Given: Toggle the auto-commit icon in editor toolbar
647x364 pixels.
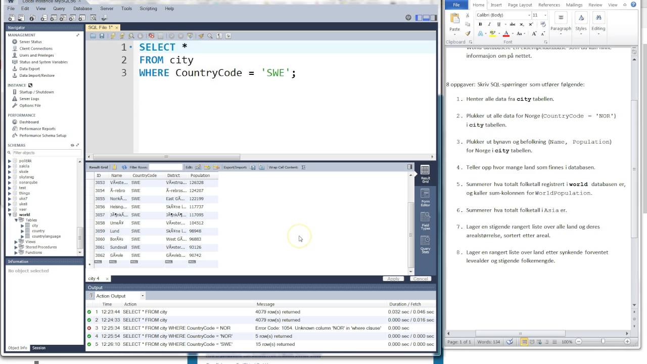Looking at the screenshot, I should tap(190, 36).
